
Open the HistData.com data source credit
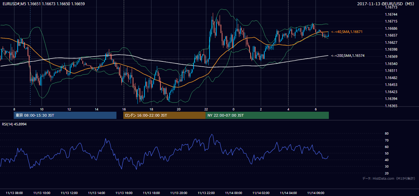tap(389, 178)
